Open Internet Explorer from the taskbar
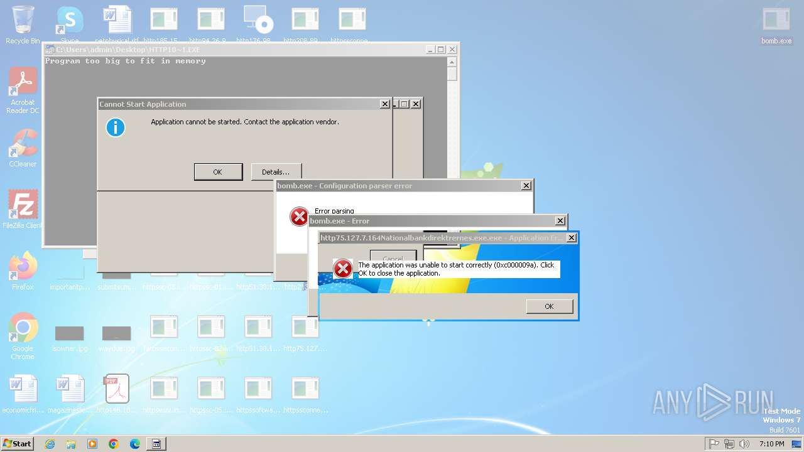The width and height of the screenshot is (804, 452). pyautogui.click(x=50, y=444)
